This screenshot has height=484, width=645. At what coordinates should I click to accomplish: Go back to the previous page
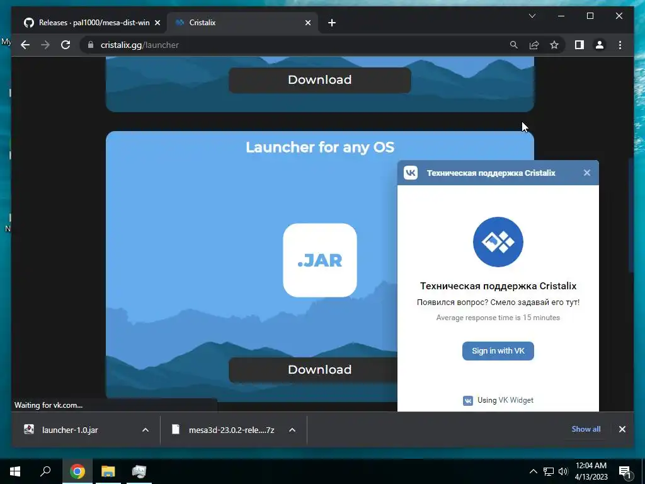click(x=25, y=45)
